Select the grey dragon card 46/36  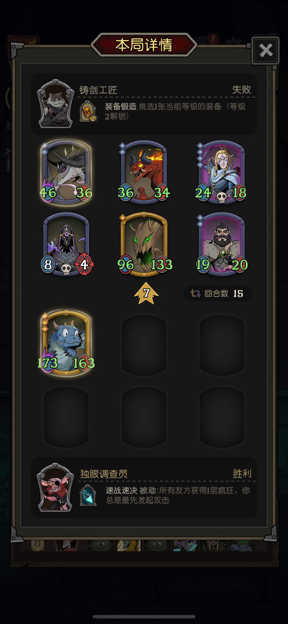tap(66, 172)
